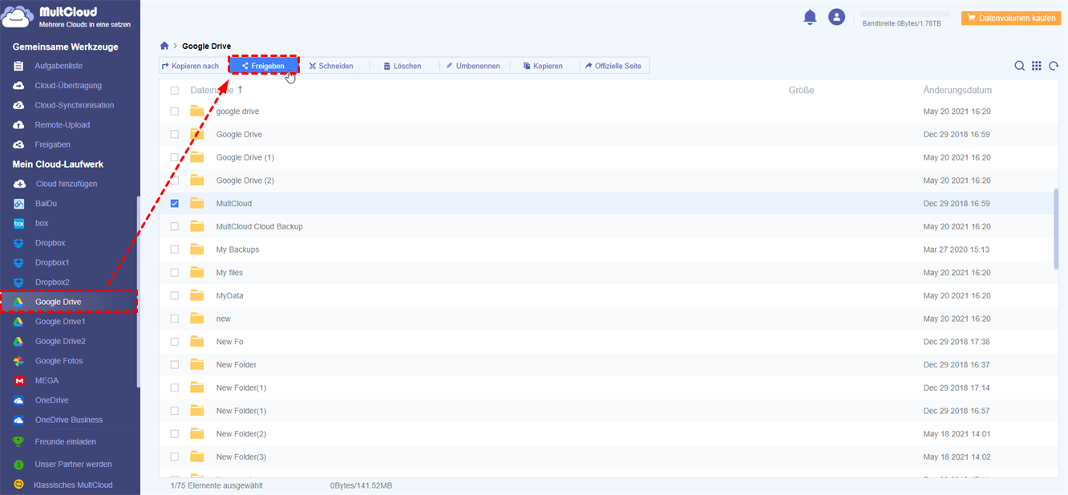Viewport: 1068px width, 495px height.
Task: Sort by Größe column header
Action: click(801, 91)
